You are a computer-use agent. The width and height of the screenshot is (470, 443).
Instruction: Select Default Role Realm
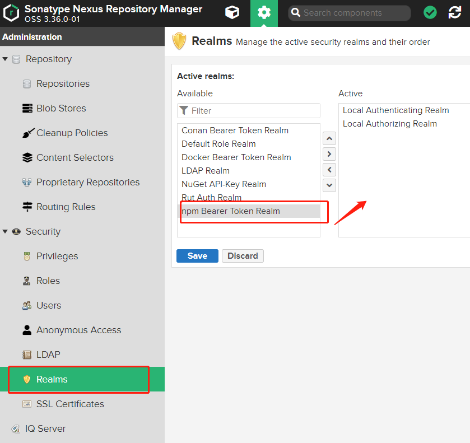pos(249,144)
